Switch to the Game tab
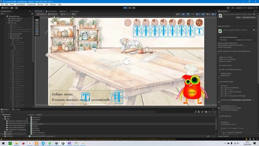Screen dimensions: 259x146 [x=64, y=11]
